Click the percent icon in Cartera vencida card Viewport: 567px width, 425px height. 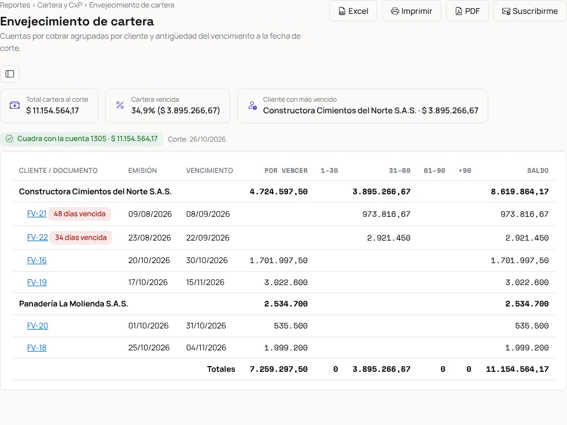(120, 105)
